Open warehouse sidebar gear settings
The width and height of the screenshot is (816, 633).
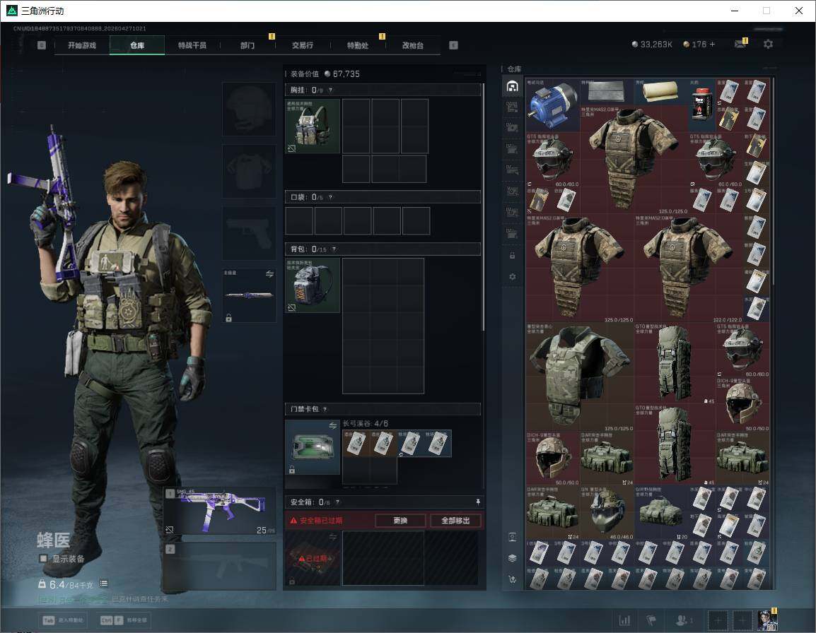click(x=512, y=277)
